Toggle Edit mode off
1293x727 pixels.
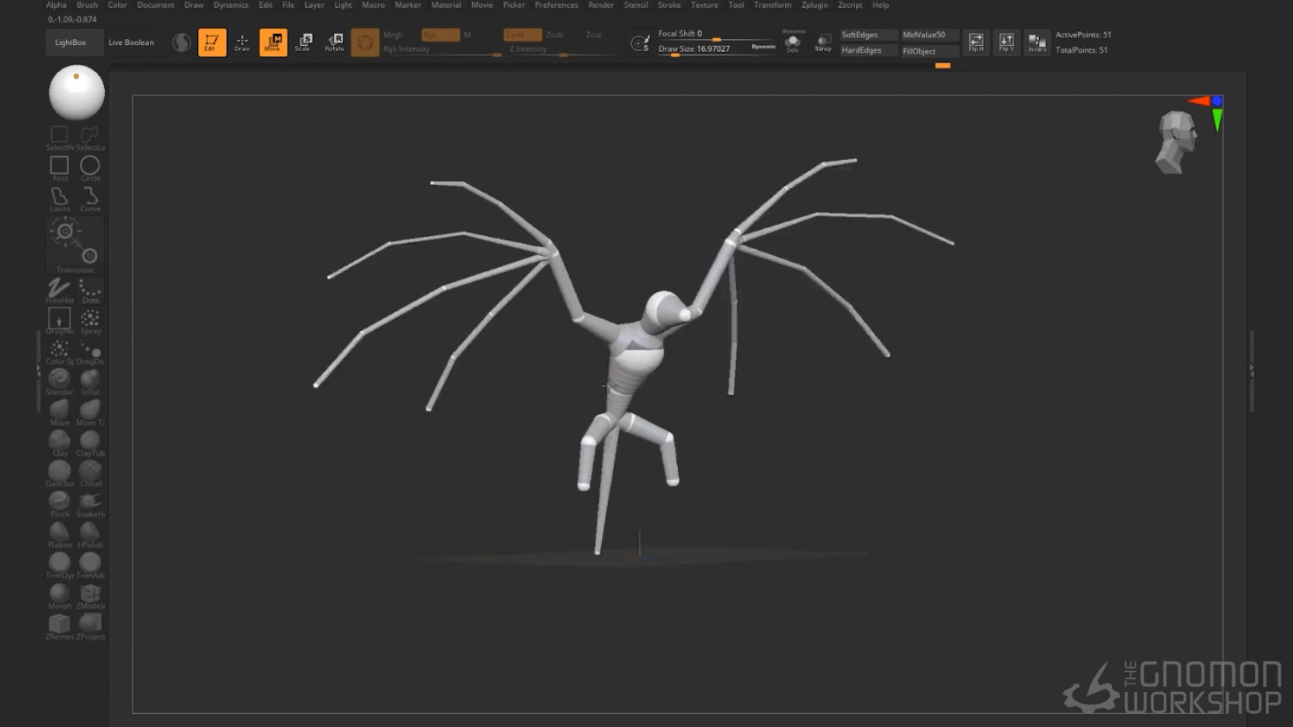tap(211, 42)
